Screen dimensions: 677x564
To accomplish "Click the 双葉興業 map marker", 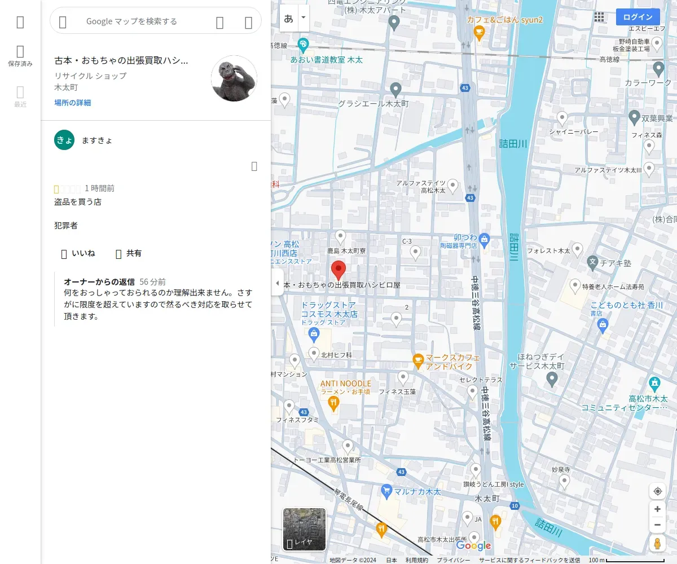I will [x=634, y=118].
